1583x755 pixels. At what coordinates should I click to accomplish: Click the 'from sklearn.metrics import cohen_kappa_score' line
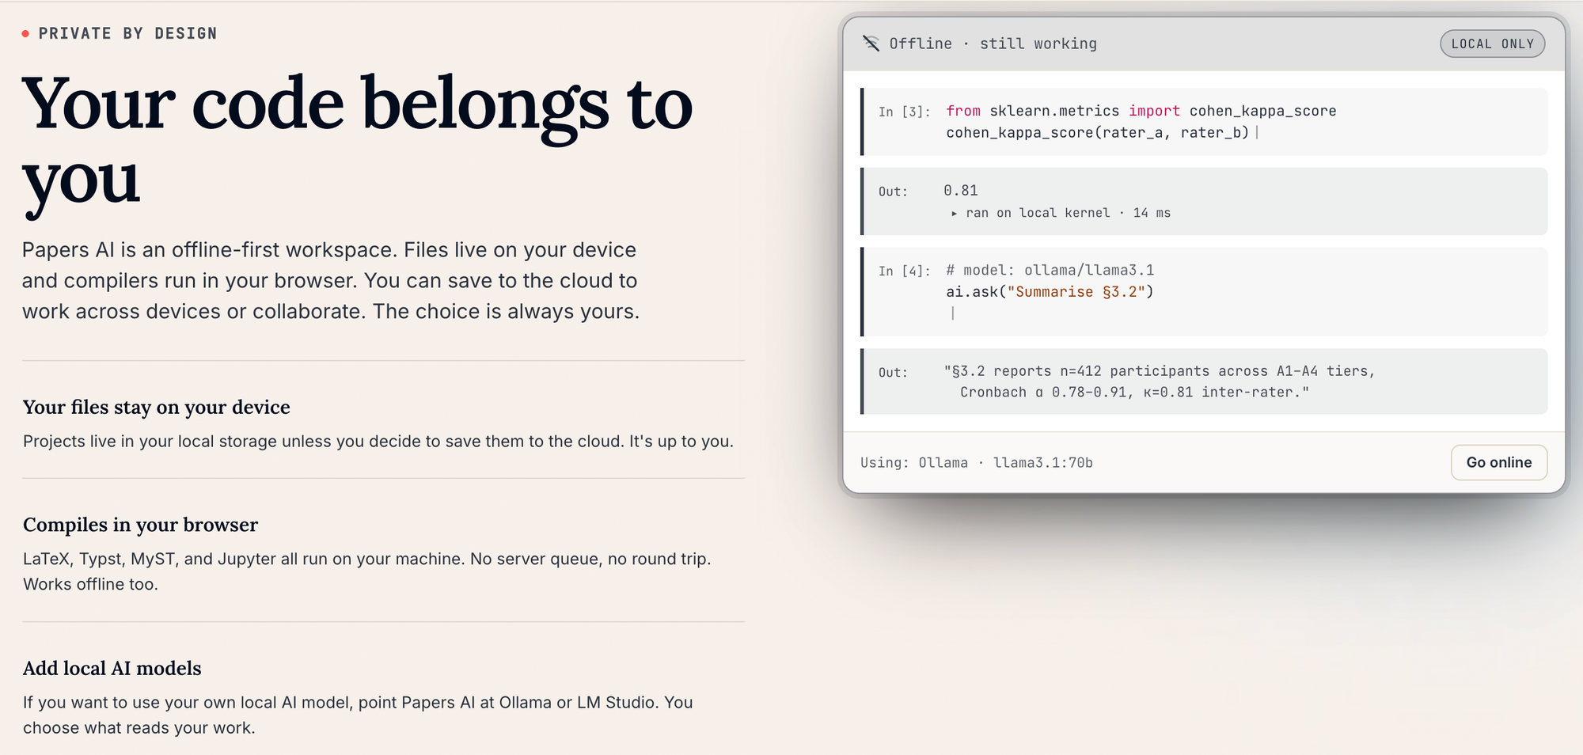tap(1141, 111)
